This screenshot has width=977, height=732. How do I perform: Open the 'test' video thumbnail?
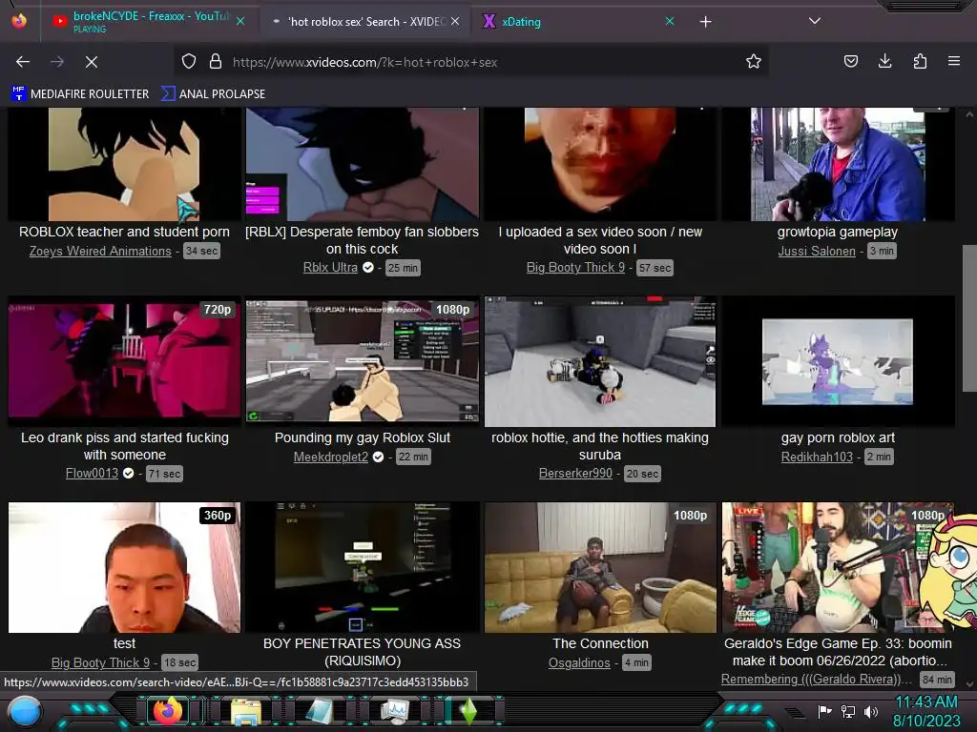124,567
